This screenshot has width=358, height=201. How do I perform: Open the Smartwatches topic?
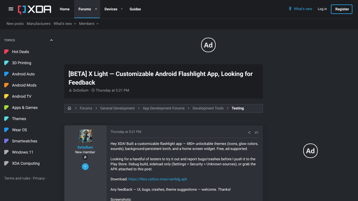point(25,141)
